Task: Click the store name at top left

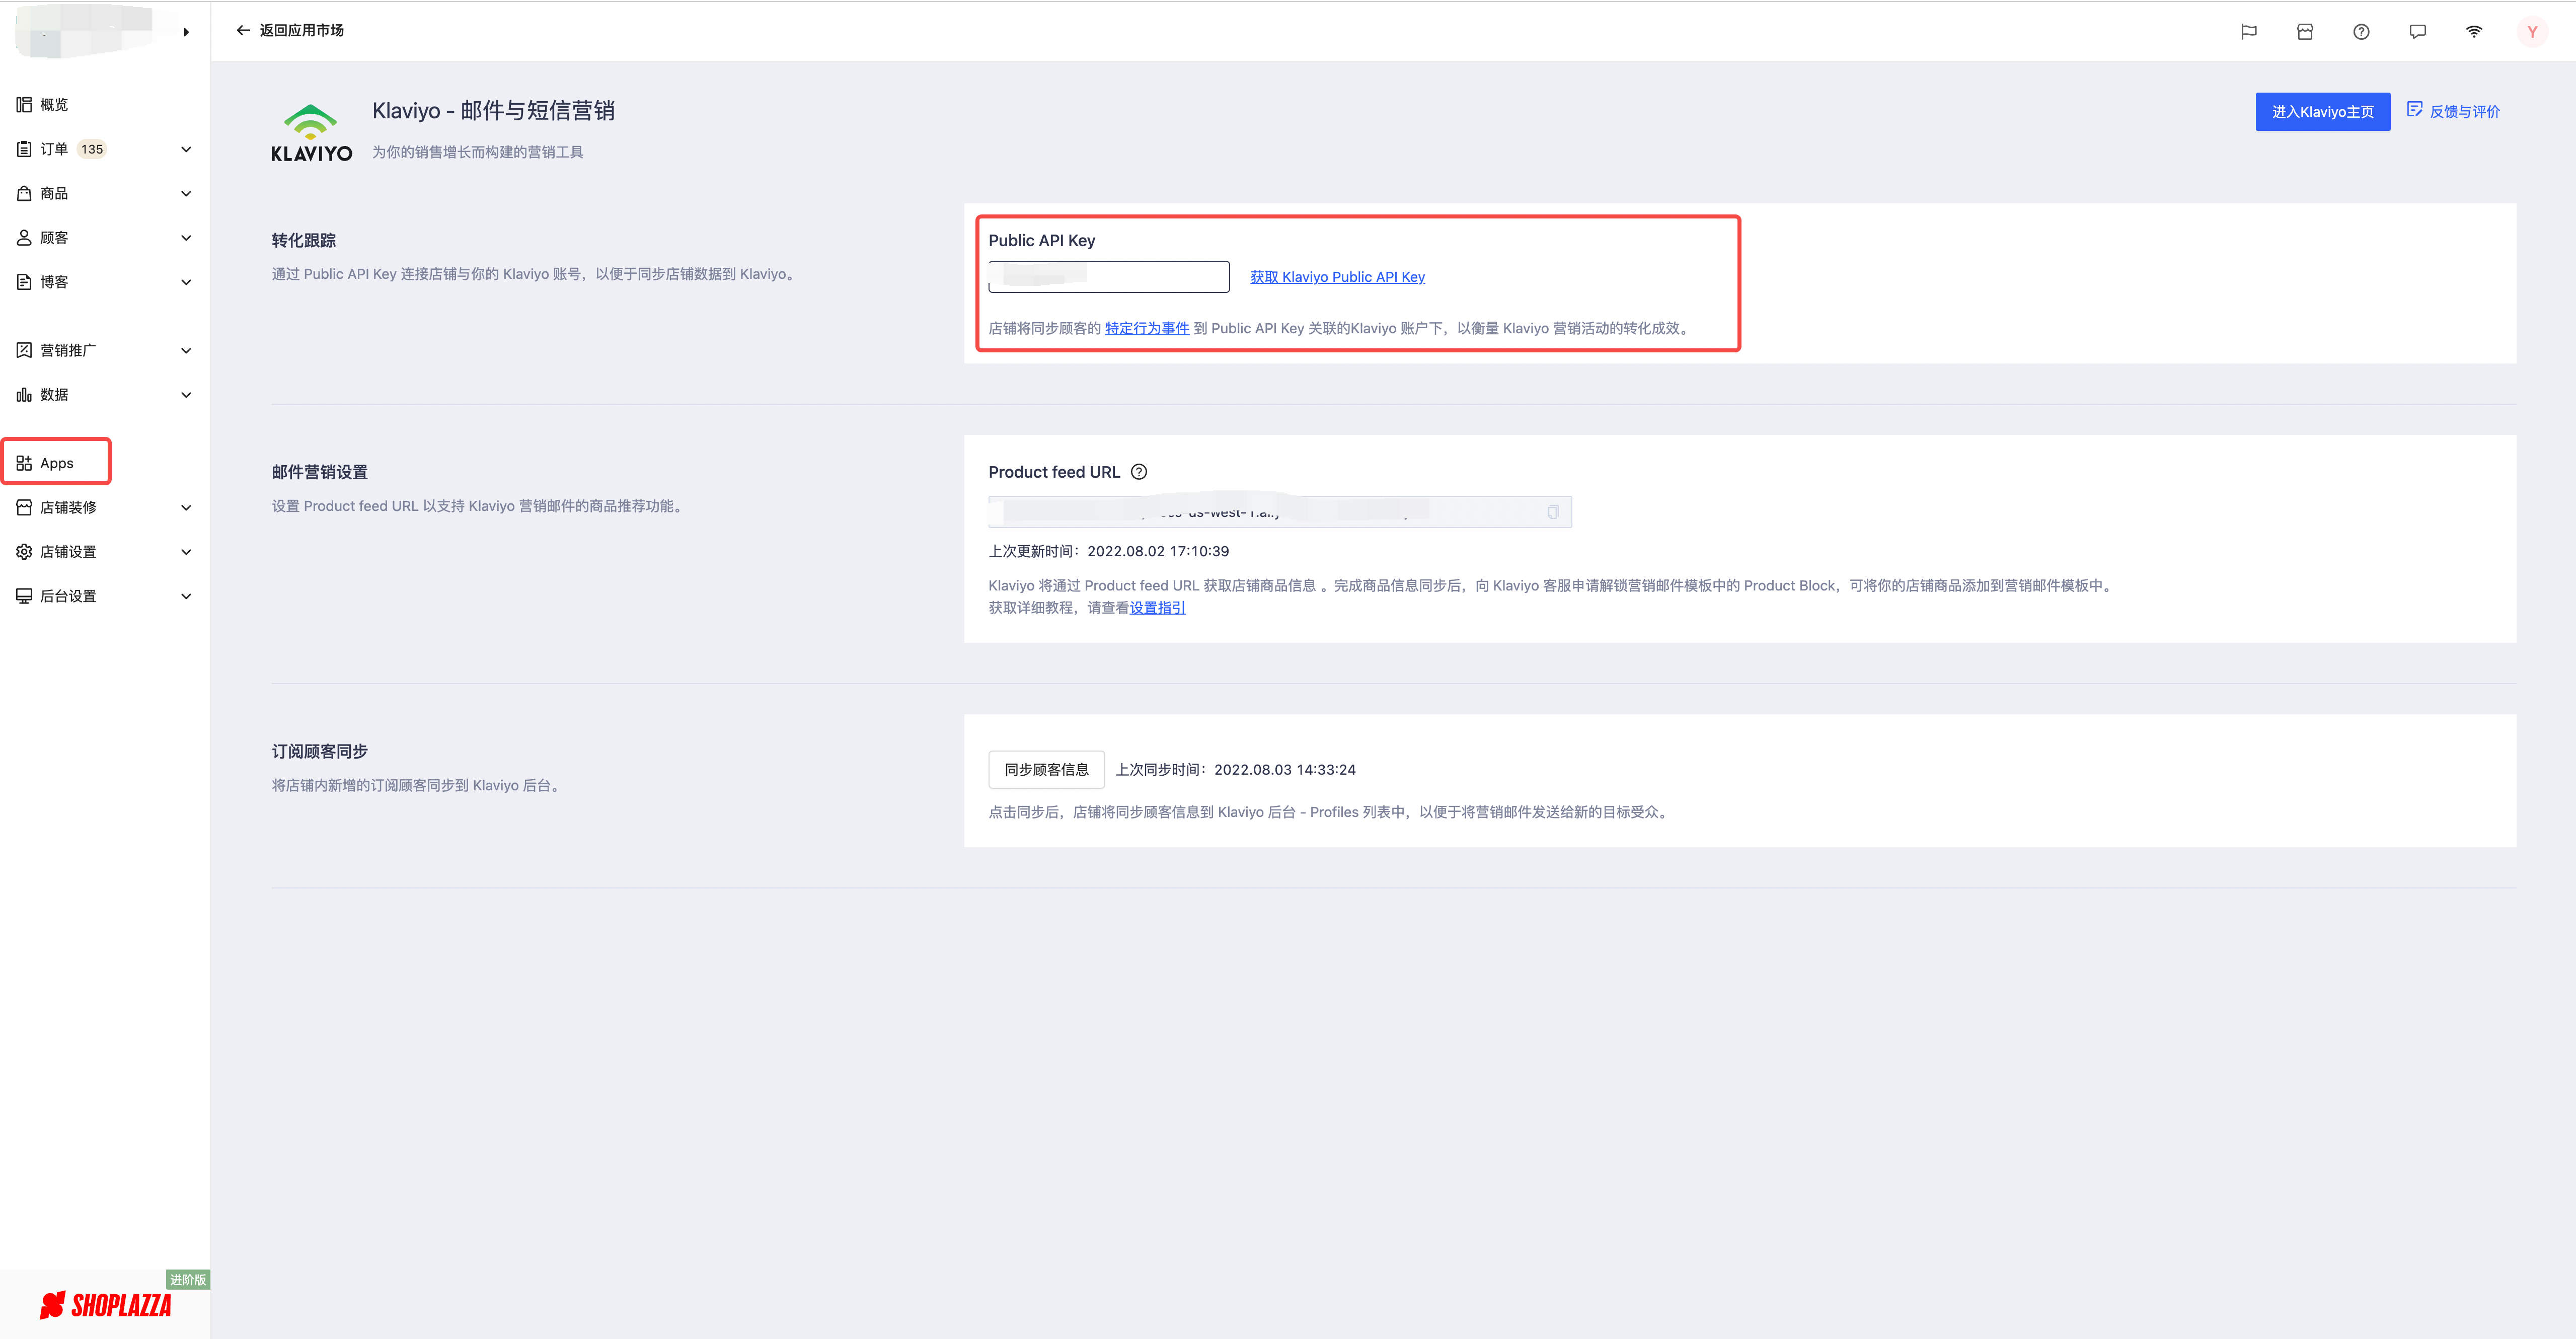Action: coord(85,30)
